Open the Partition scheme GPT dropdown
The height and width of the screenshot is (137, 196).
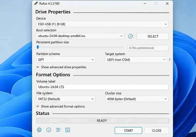pyautogui.click(x=66, y=60)
